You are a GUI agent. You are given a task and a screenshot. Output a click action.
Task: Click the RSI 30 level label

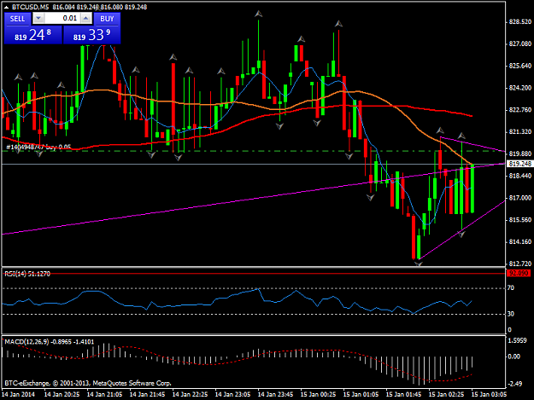tap(511, 314)
